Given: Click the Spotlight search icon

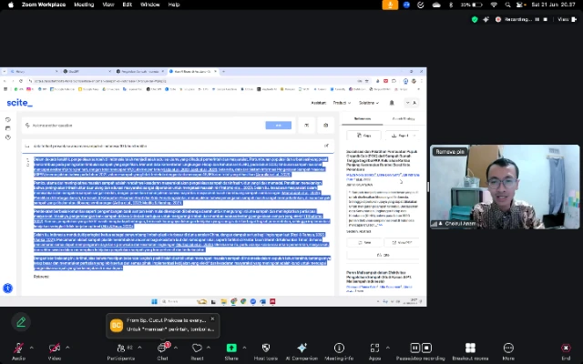Looking at the screenshot, I should click(x=507, y=5).
